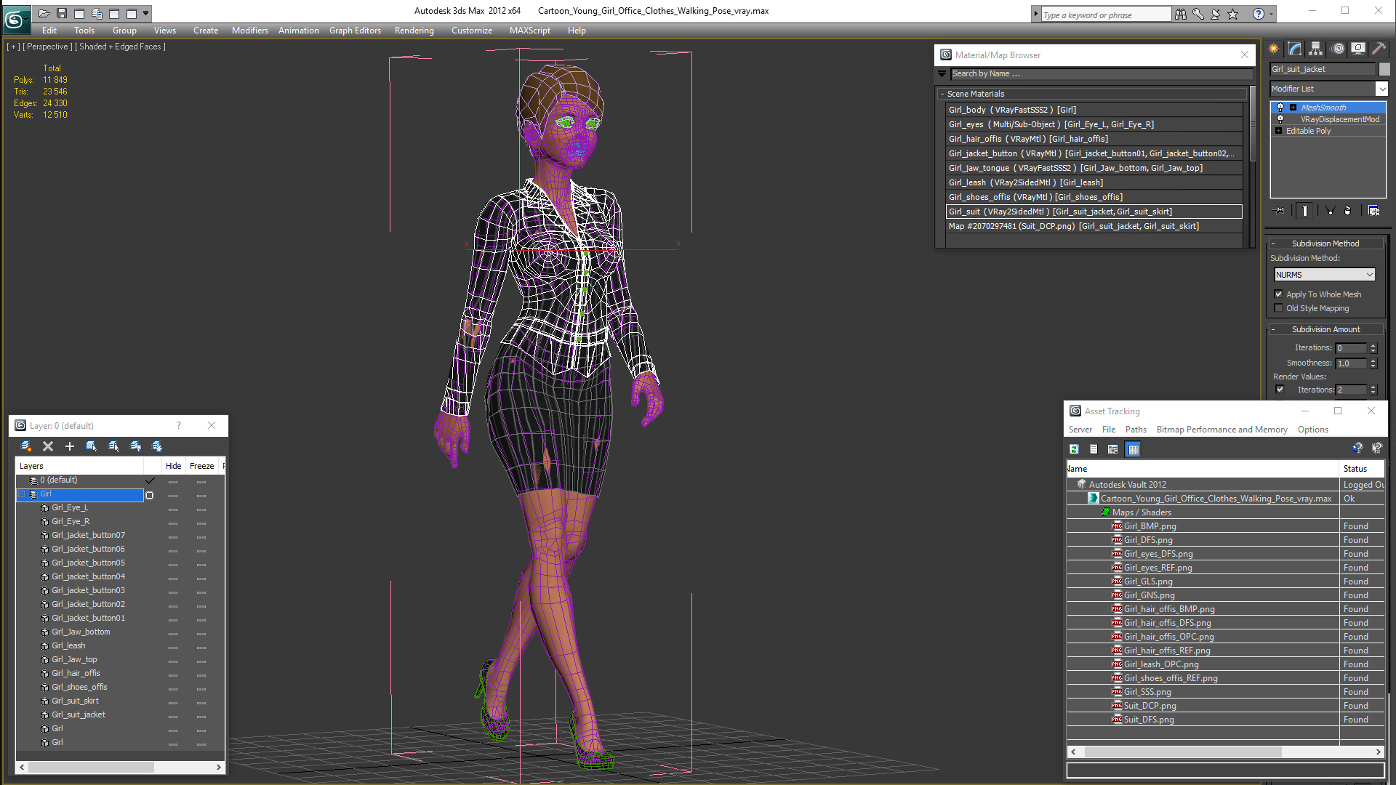Viewport: 1396px width, 785px height.
Task: Open the Hierarchy command panel tab
Action: click(1315, 49)
